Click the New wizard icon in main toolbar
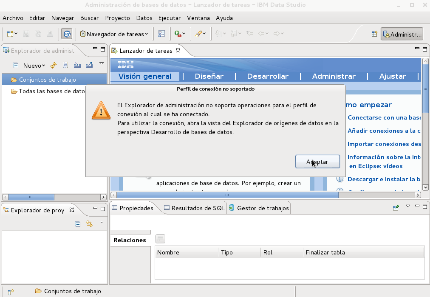 coord(11,34)
